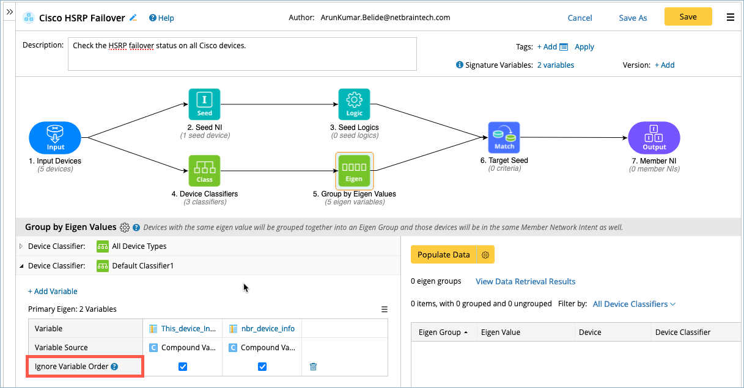Click the Input Devices node icon

pyautogui.click(x=55, y=137)
